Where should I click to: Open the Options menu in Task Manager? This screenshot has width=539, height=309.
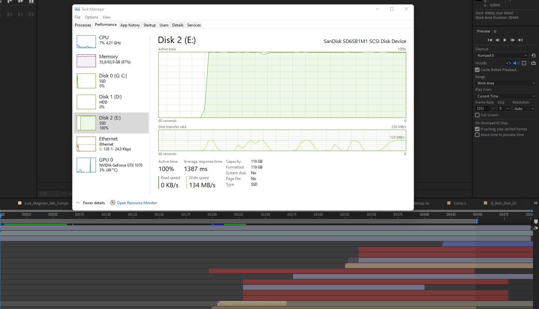(91, 17)
